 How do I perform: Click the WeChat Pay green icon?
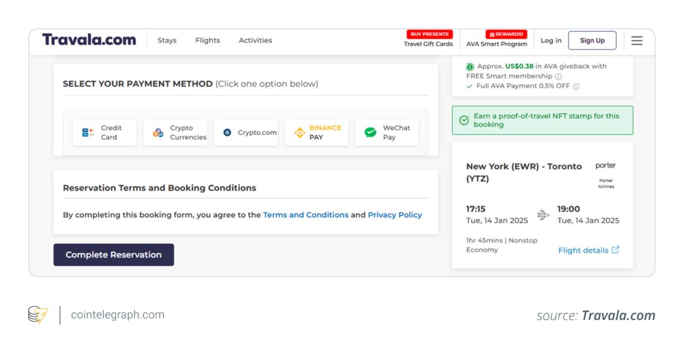(x=371, y=132)
